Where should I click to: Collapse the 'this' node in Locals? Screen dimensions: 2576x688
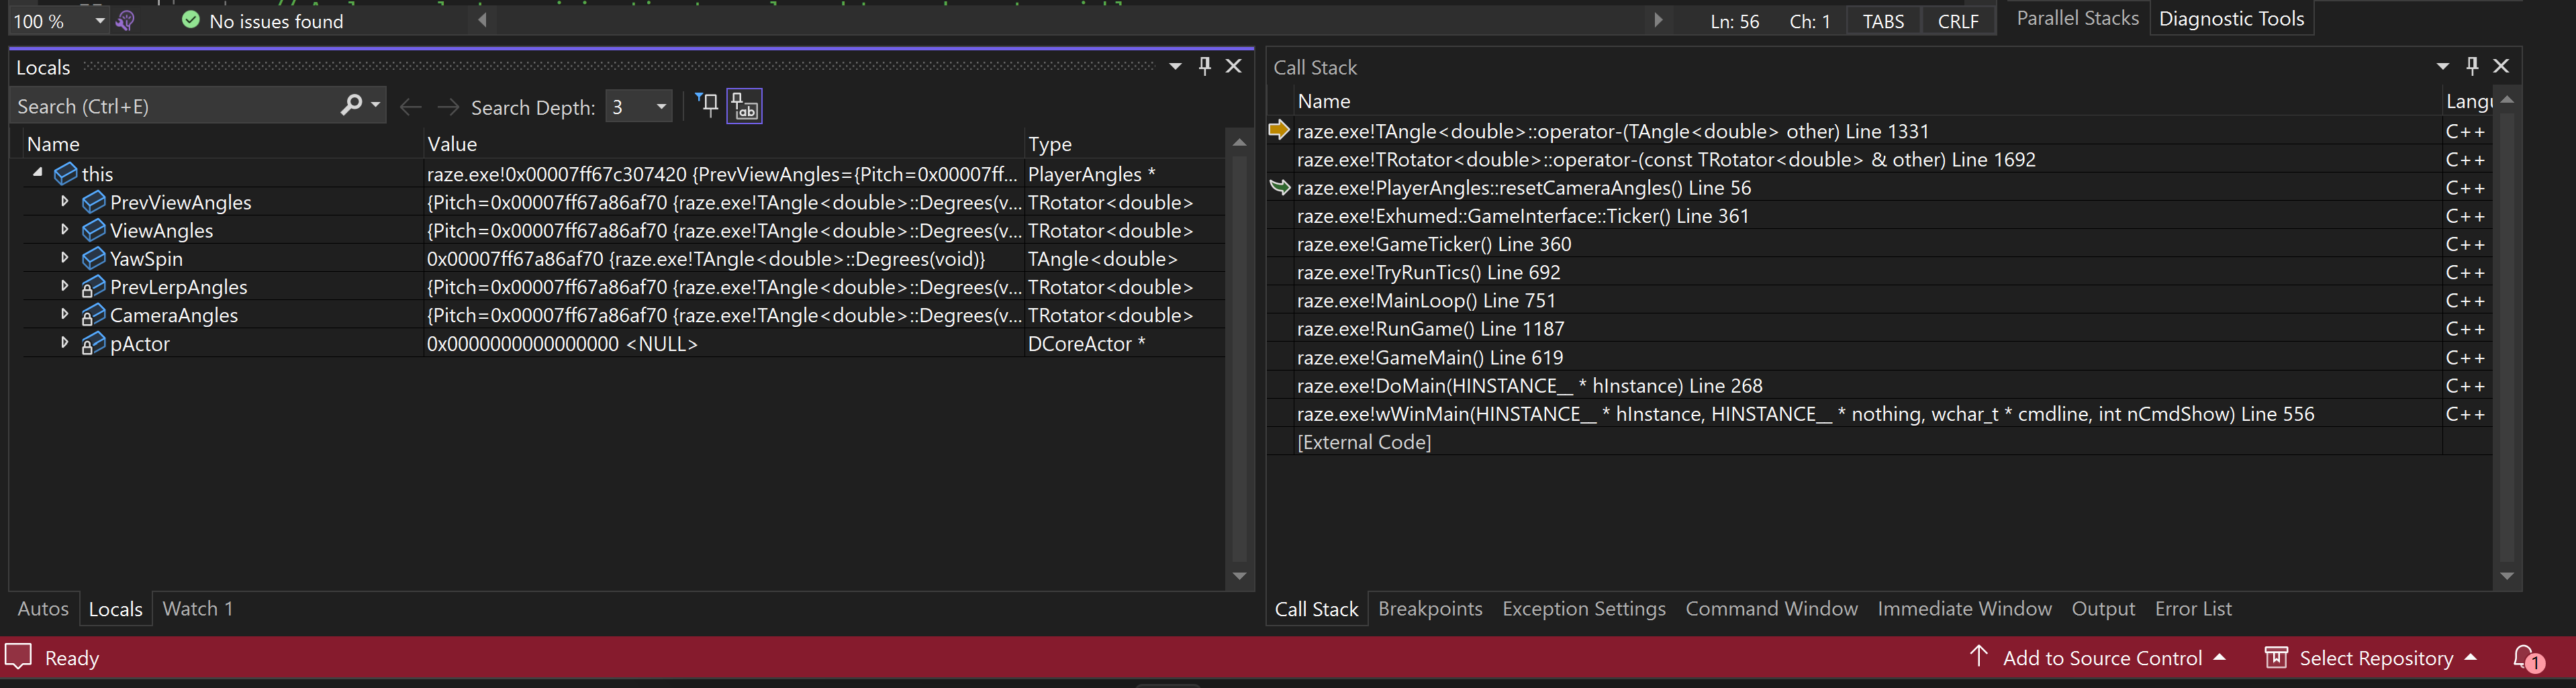(37, 172)
